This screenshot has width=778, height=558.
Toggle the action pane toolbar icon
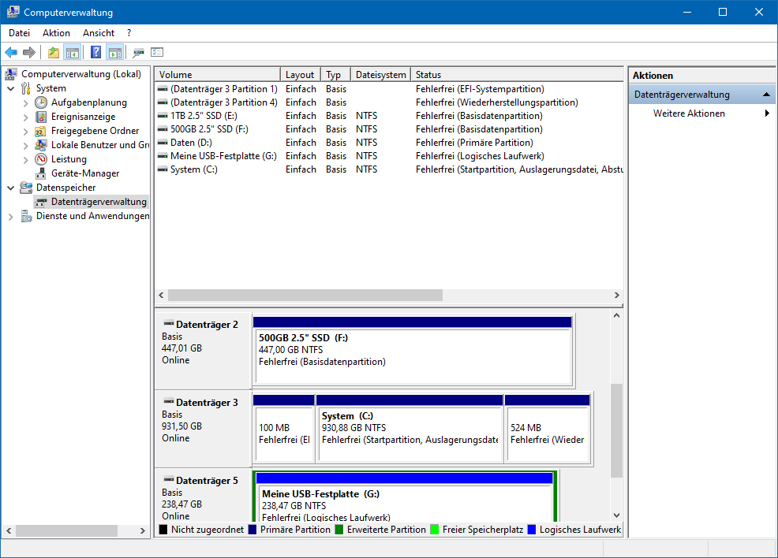114,52
